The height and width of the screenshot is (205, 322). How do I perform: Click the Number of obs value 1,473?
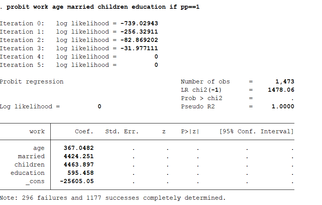[285, 82]
